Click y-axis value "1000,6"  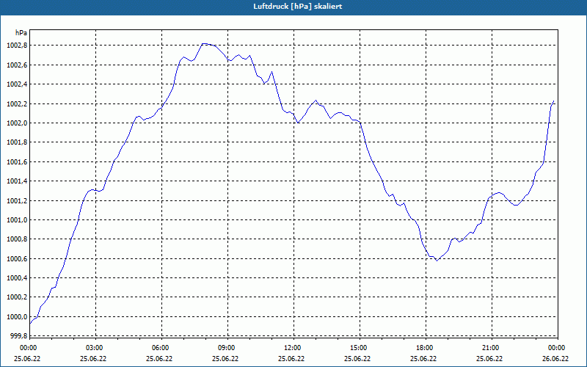(x=17, y=259)
